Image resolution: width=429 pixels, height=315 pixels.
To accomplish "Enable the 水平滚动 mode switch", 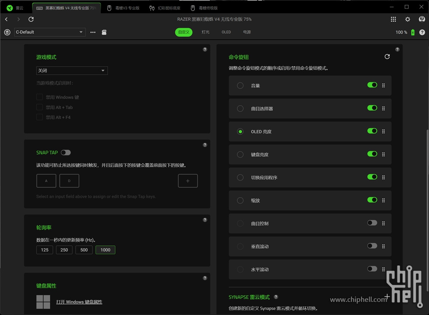I will [372, 269].
